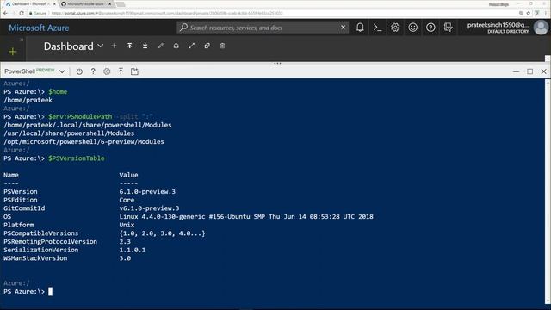Screen dimensions: 551x310
Task: Switch to the Dashboard browser tab
Action: 30,3
